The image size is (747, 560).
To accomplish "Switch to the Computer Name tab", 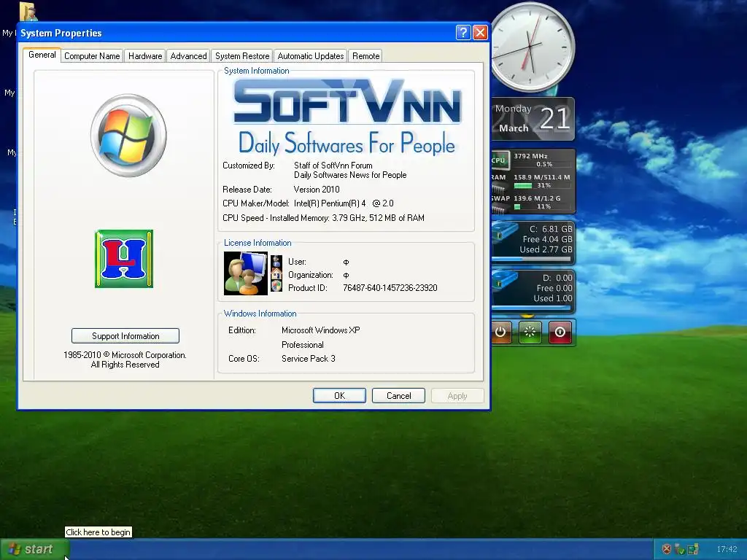I will pyautogui.click(x=92, y=56).
